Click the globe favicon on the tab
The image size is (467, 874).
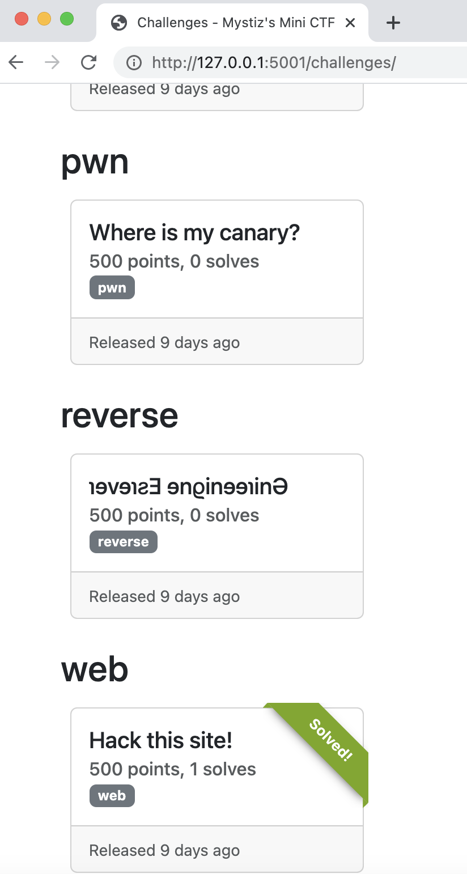[119, 23]
